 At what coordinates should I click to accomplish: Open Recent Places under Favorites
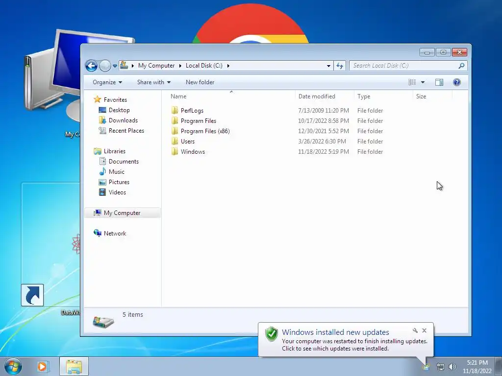[126, 130]
